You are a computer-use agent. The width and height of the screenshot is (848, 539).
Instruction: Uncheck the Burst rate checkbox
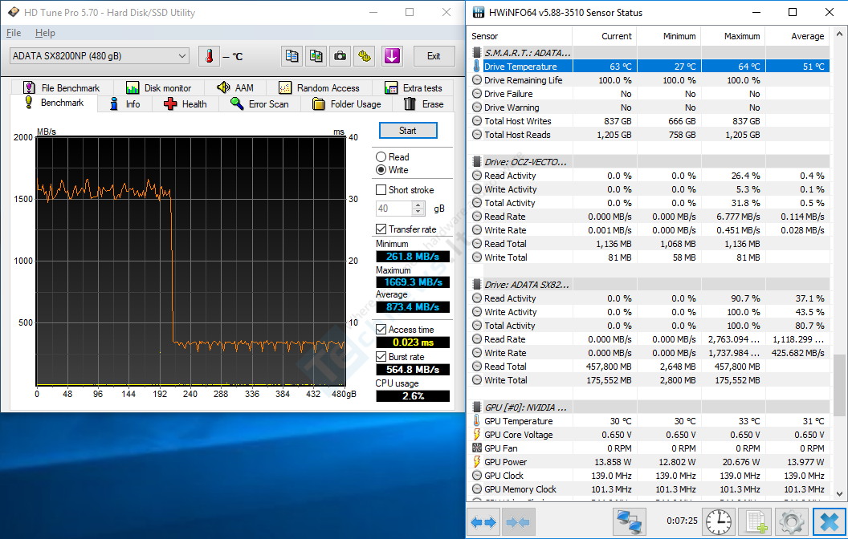tap(381, 357)
